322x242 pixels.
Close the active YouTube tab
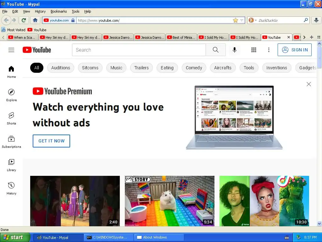click(x=289, y=37)
